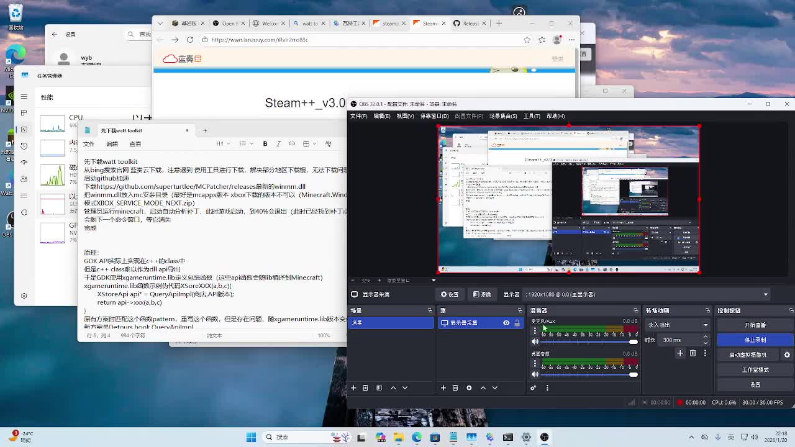Open Task Manager app history page
The image size is (795, 447).
24,146
